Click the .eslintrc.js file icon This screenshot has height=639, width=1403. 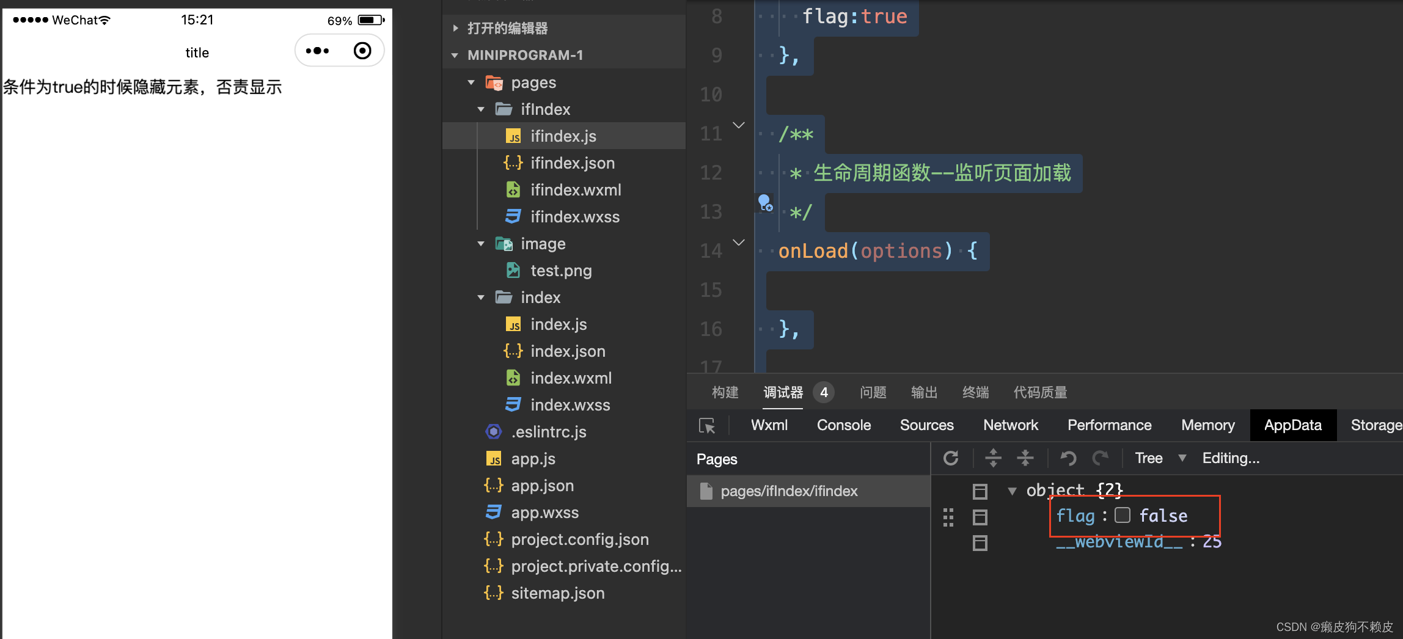(x=493, y=431)
